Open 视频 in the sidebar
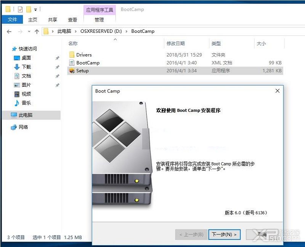Image resolution: width=305 pixels, height=247 pixels. 26,94
